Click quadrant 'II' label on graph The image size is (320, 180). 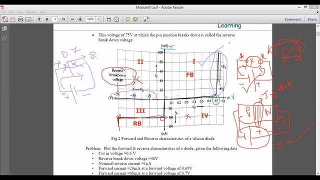[140, 61]
